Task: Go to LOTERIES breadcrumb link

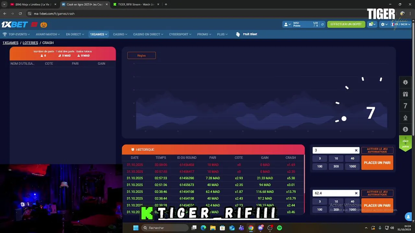Action: click(30, 43)
